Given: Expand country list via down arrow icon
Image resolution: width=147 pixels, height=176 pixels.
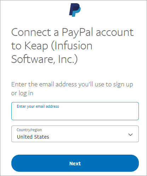Looking at the screenshot, I should 130,135.
